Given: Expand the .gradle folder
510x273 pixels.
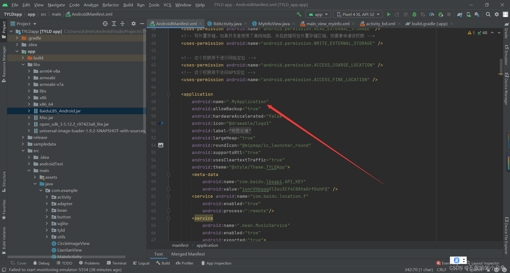Looking at the screenshot, I should pos(17,38).
